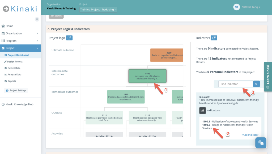The image size is (272, 154).
Task: Click indicator 1100.1 Utilization of Adolescent Health Services
Action: 230,121
